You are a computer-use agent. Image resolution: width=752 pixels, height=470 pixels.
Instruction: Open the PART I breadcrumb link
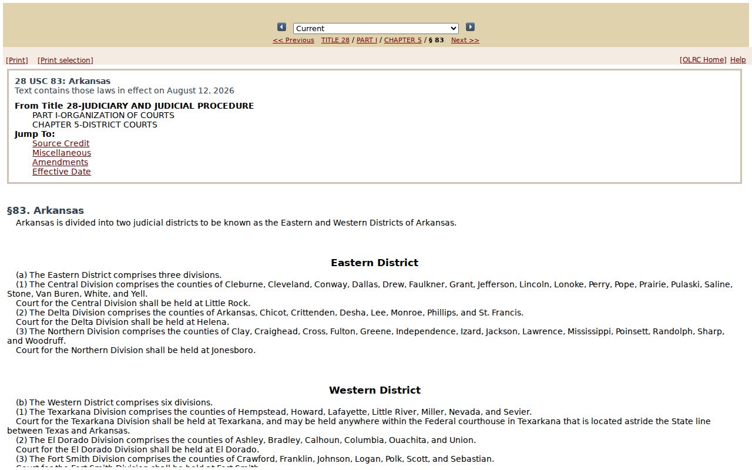[x=367, y=41]
